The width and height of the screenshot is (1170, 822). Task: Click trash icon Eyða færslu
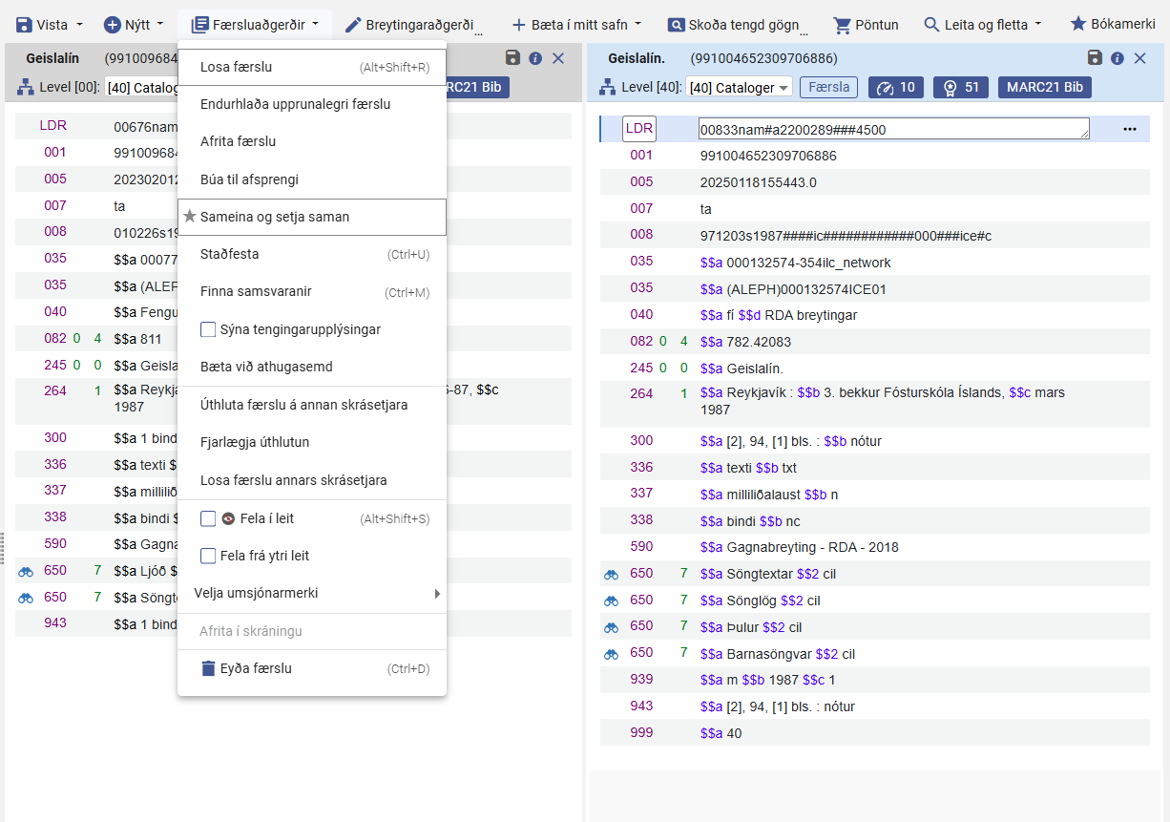(x=208, y=668)
